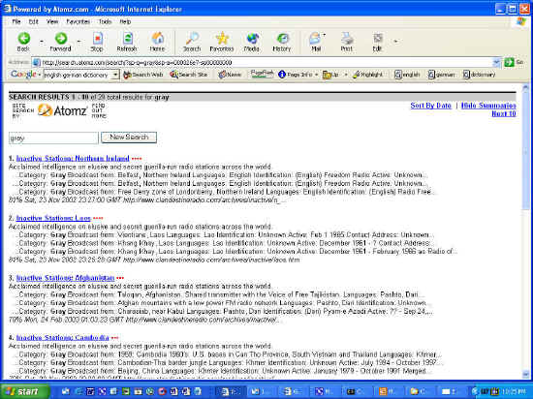Open the Favorites menu
Screen dimensions: 533x399
point(78,21)
